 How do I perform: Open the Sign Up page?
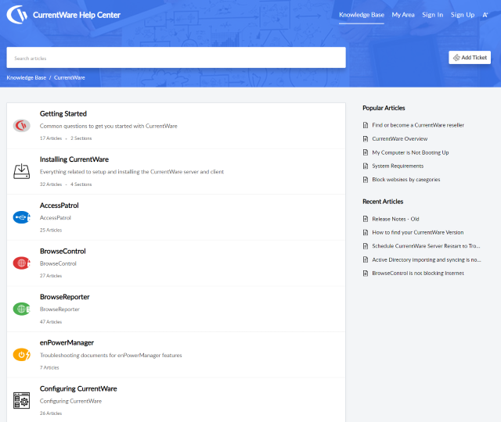tap(463, 15)
